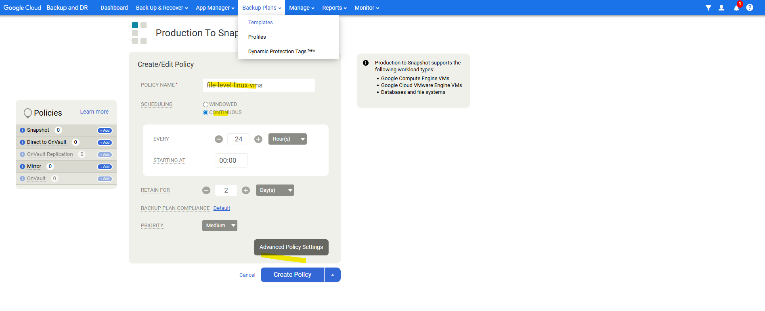The width and height of the screenshot is (765, 311).
Task: Click the OnVault row info icon
Action: click(x=23, y=178)
